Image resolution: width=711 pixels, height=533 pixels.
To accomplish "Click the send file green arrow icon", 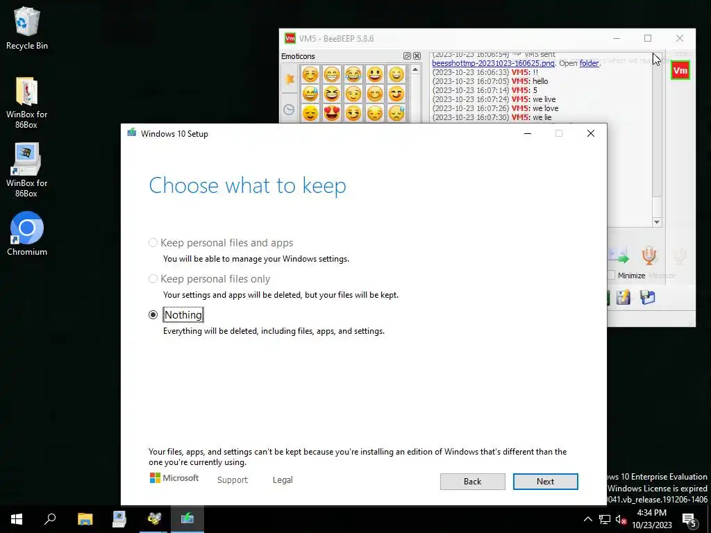I will (x=619, y=255).
